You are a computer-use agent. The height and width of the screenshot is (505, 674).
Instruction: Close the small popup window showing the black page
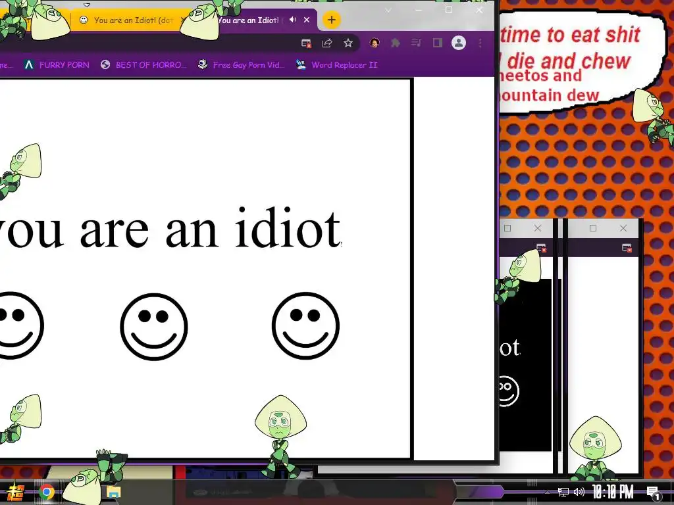pyautogui.click(x=538, y=228)
